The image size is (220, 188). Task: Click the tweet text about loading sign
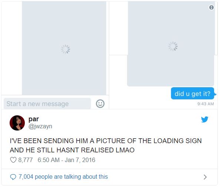[106, 145]
